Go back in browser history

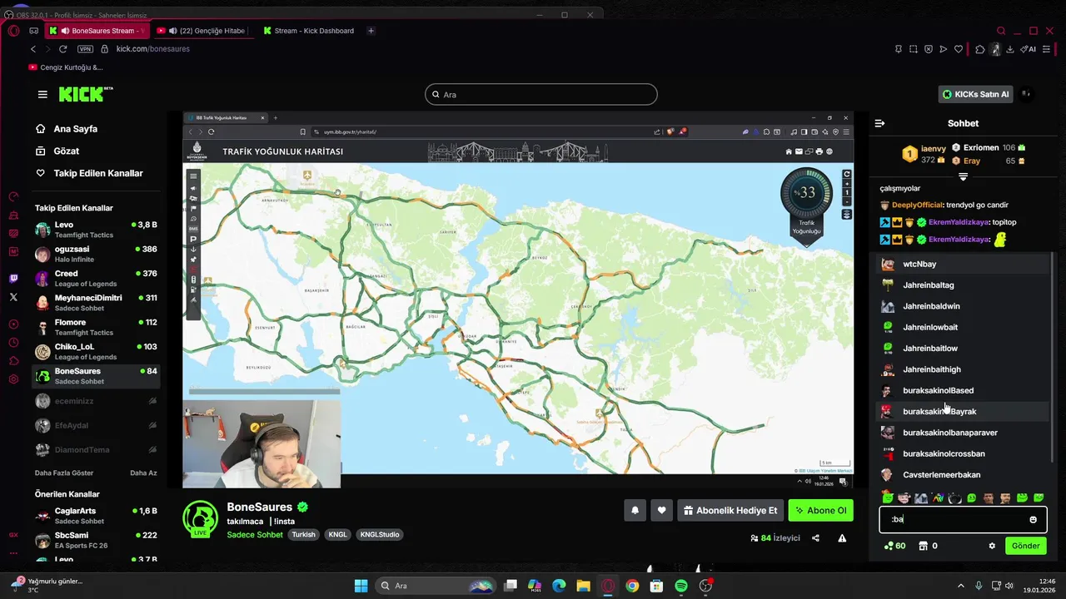[x=33, y=49]
